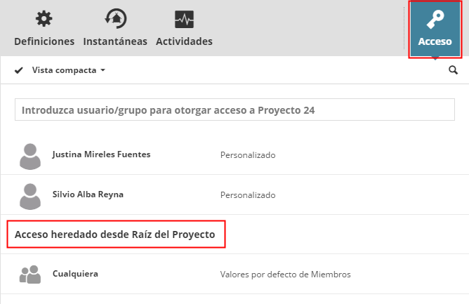Screen dimensions: 469x304
Task: Click the Acceso key icon
Action: pos(435,20)
